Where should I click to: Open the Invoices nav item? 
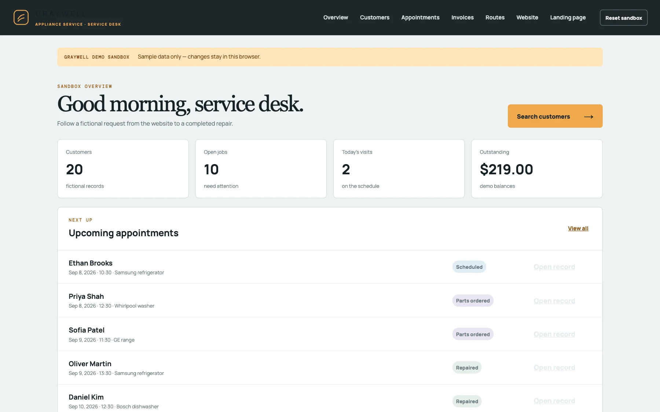(x=462, y=18)
